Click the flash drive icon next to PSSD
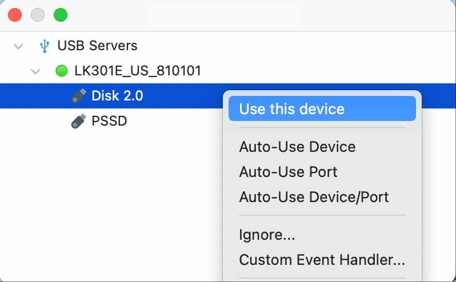Image resolution: width=456 pixels, height=282 pixels. click(79, 121)
